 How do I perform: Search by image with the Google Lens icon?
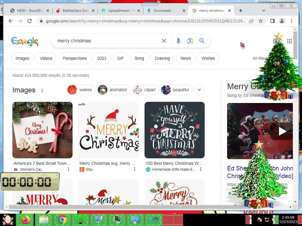(x=190, y=41)
